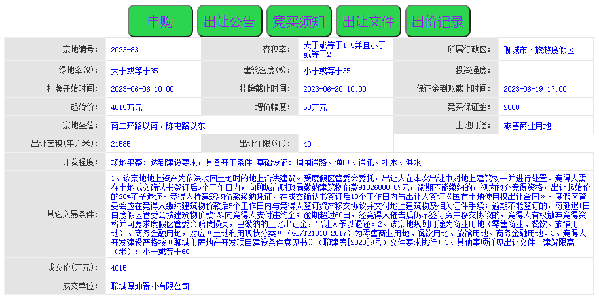599x300 pixels.
Task: Click the starting price value 4015万元
Action: 126,107
